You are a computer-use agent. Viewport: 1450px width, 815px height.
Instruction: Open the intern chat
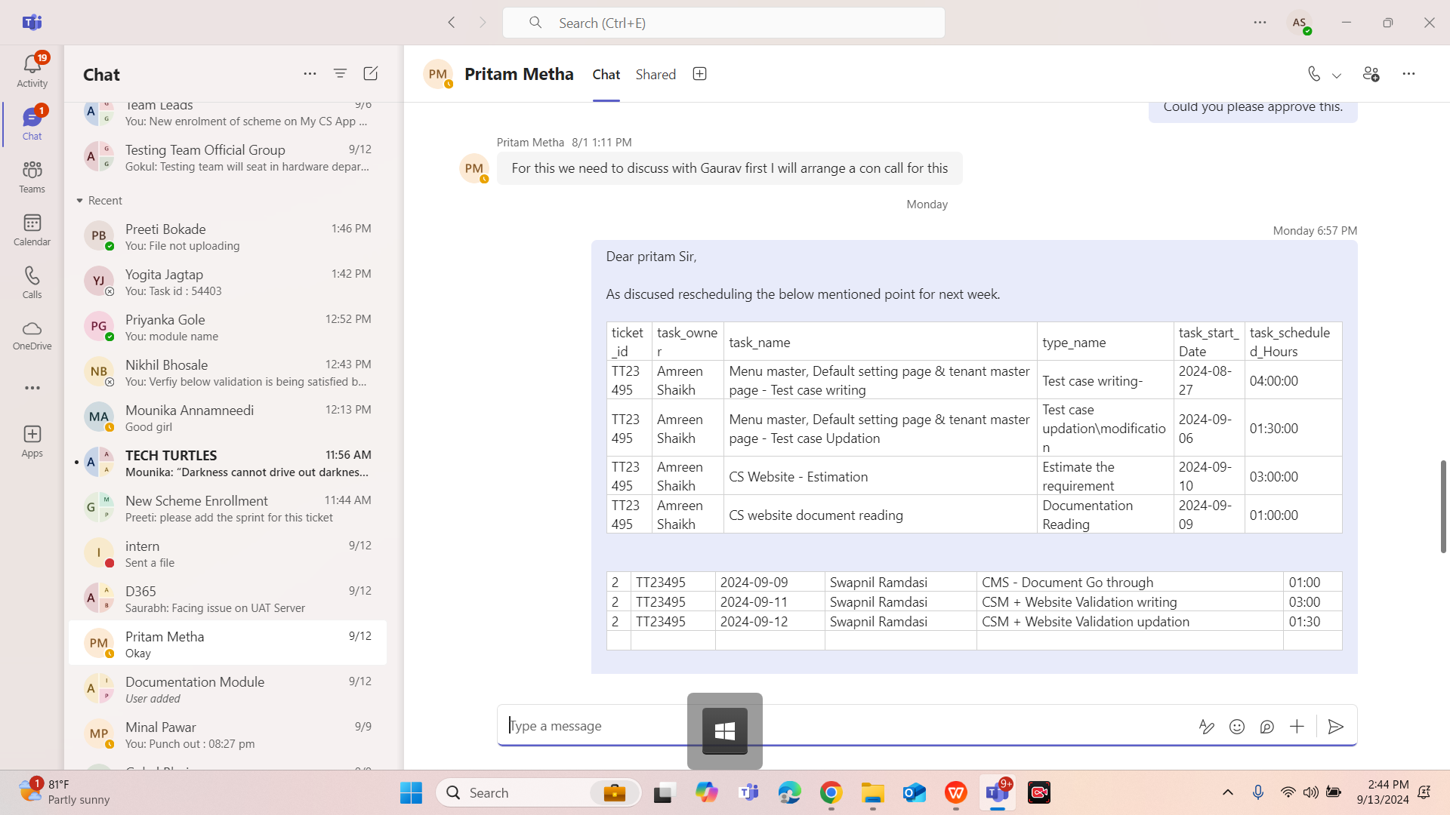[227, 553]
